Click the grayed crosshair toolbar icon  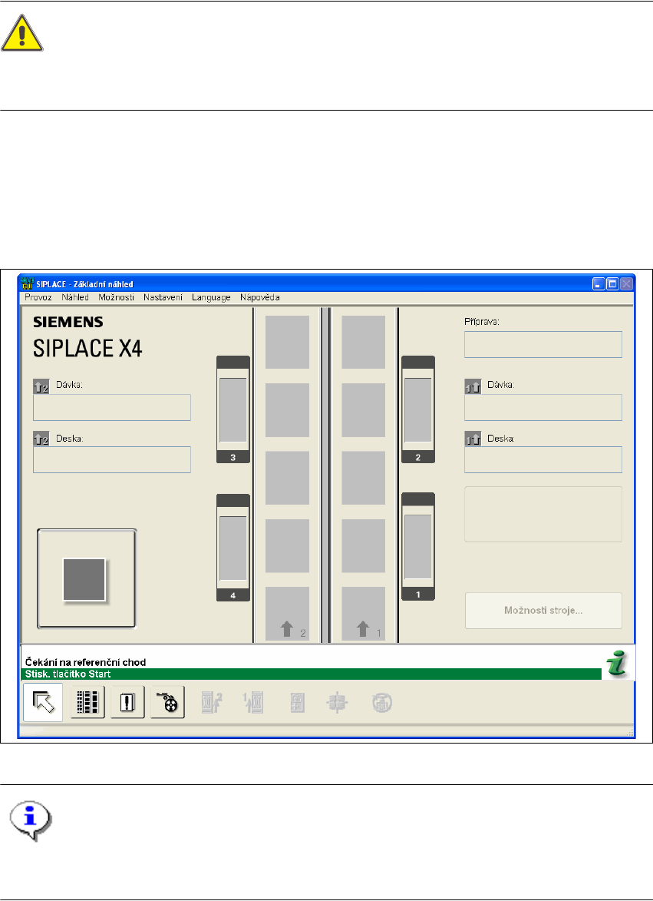click(x=338, y=703)
